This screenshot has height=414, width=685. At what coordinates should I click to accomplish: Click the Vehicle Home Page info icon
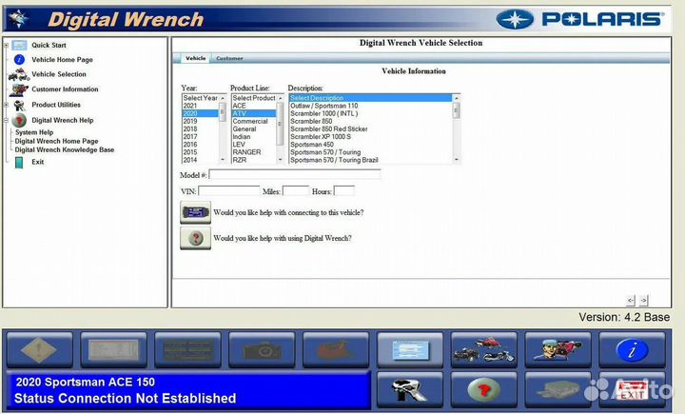[19, 59]
